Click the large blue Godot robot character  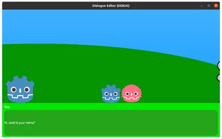(20, 89)
